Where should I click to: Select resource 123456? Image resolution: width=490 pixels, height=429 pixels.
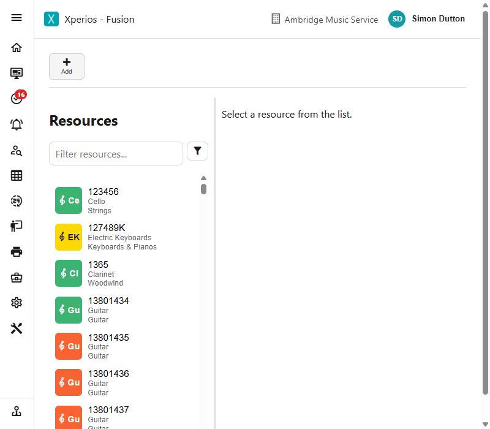[x=103, y=191]
